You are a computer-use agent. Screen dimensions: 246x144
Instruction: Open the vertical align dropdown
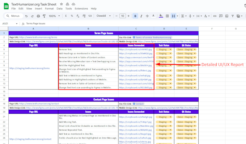coord(191,16)
